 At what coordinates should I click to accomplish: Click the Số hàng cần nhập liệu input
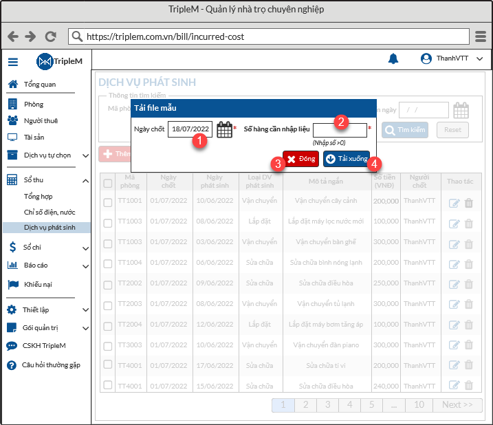[x=340, y=129]
